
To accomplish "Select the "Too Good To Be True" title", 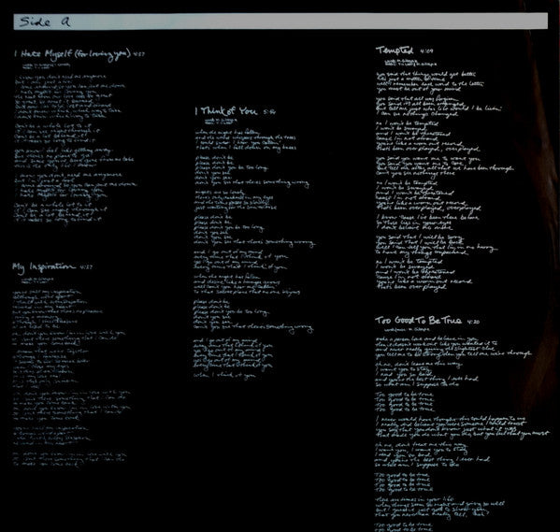I will [418, 321].
